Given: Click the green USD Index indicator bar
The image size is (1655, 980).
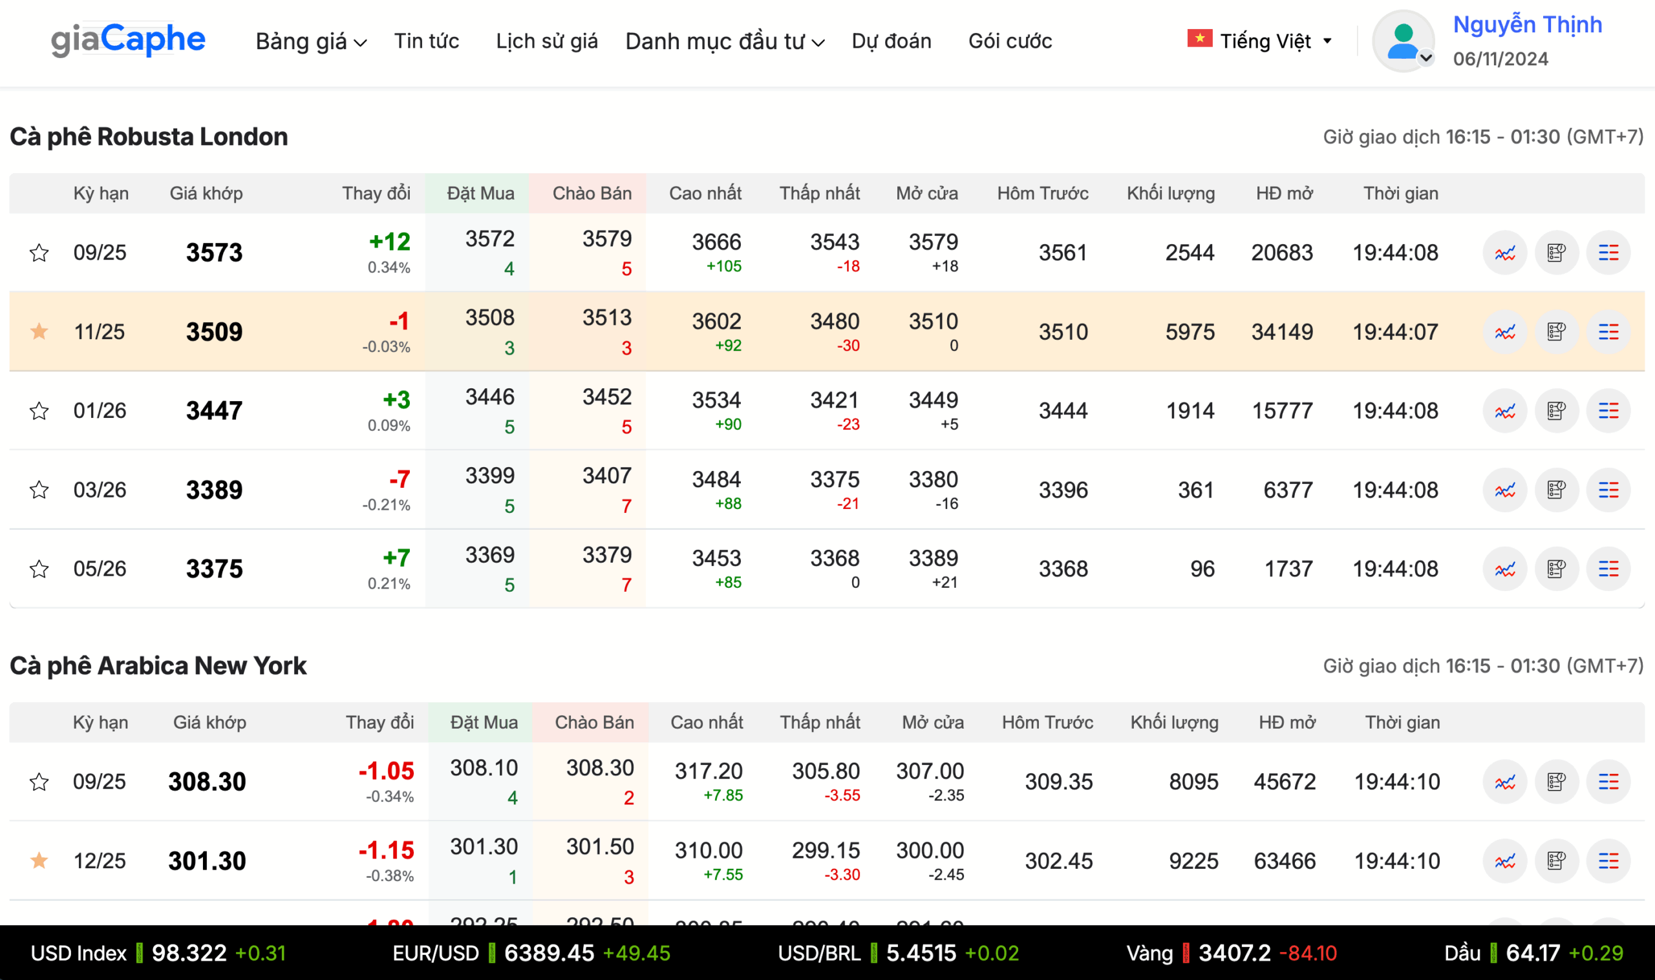Looking at the screenshot, I should 140,953.
